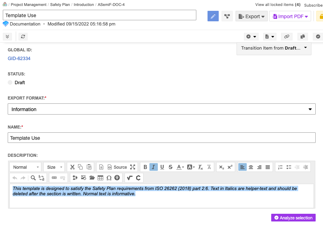Click the Subscribe link

tap(313, 5)
